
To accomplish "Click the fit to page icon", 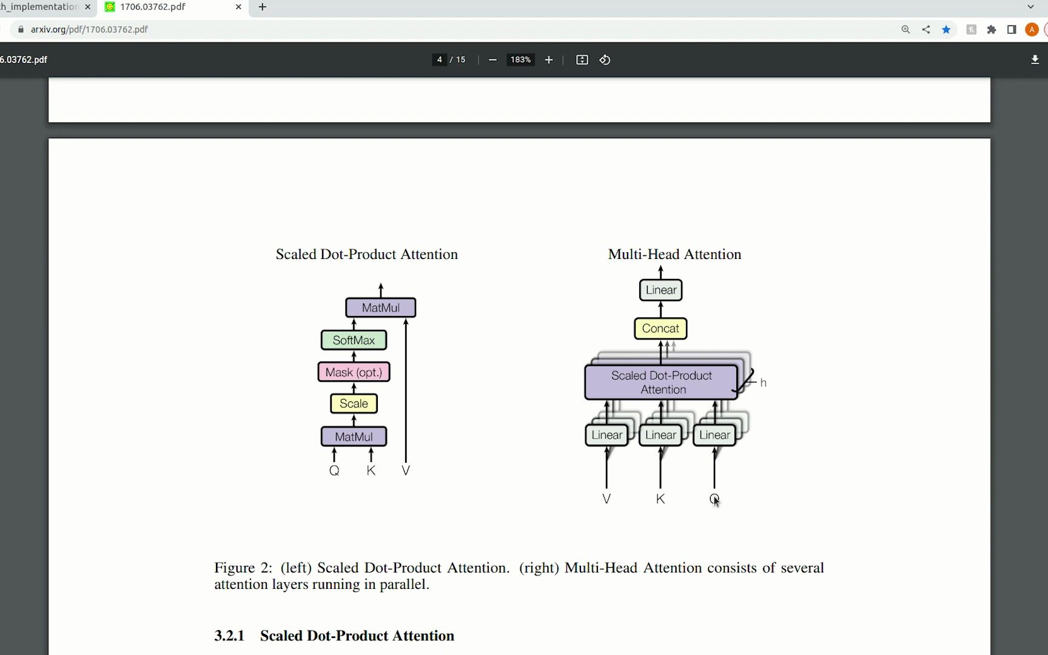I will (x=582, y=59).
